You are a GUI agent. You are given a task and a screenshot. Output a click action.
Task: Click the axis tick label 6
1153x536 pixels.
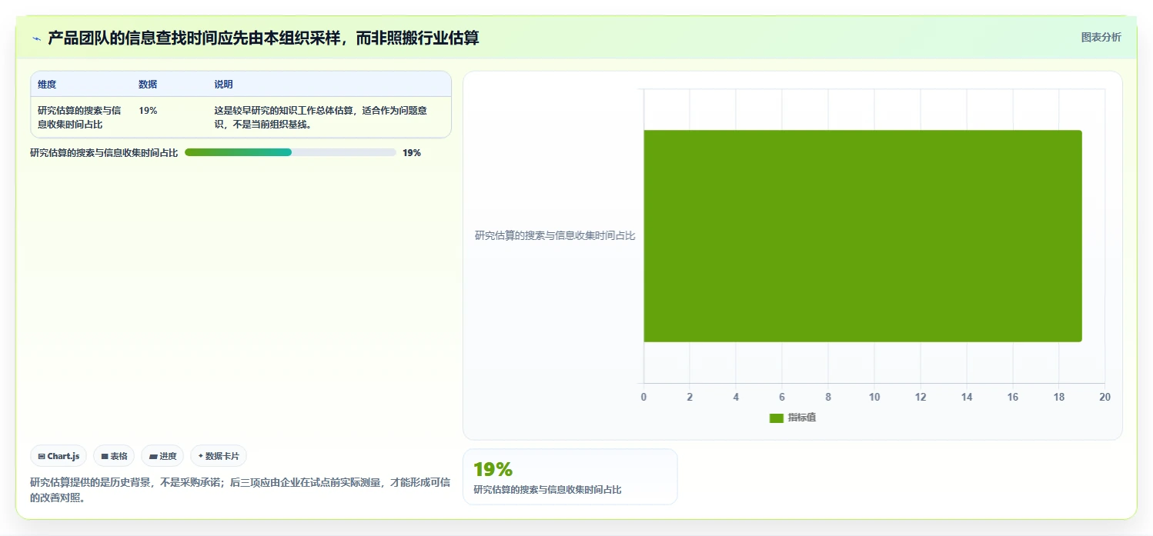(782, 397)
